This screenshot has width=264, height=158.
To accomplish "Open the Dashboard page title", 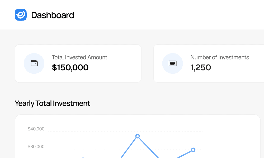I will pos(53,15).
